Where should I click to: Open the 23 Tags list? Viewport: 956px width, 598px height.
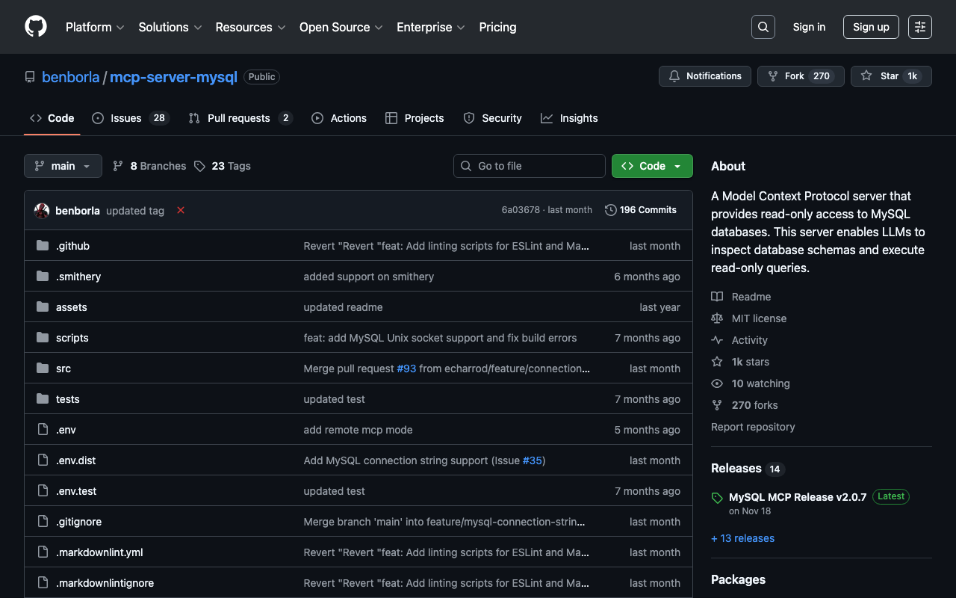click(x=223, y=166)
